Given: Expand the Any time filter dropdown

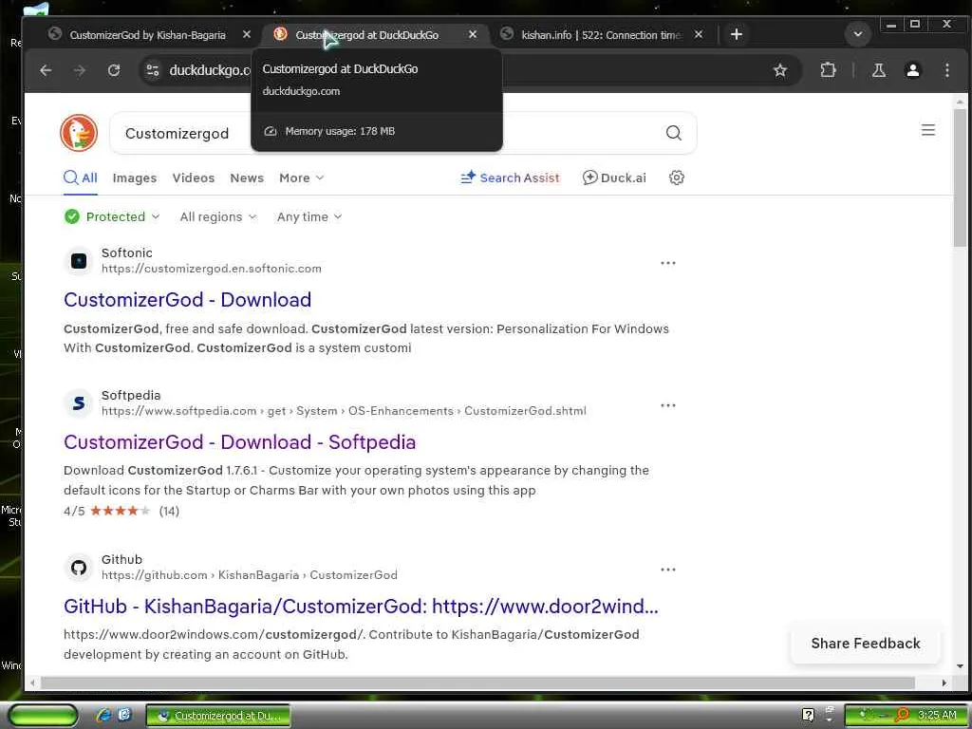Looking at the screenshot, I should coord(309,216).
